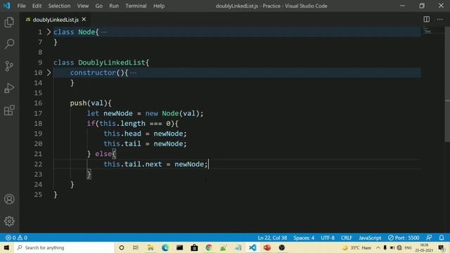Screen dimensions: 450x253
Task: Show hidden system tray icons chevron
Action: [378, 247]
